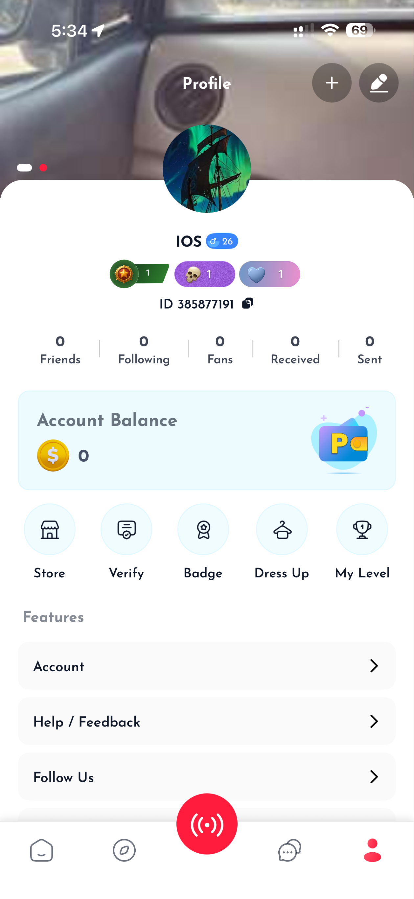Switch to the home face tab
Screen dimensions: 414x899
tap(41, 850)
